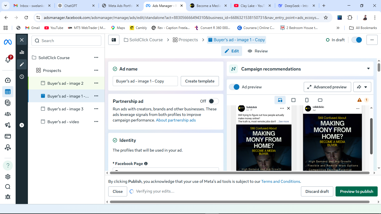
Task: Select the vertical mobile preview icon
Action: click(x=307, y=100)
